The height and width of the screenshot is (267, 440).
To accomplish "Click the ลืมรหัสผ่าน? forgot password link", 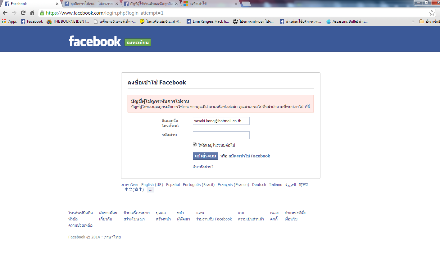I will tap(203, 167).
